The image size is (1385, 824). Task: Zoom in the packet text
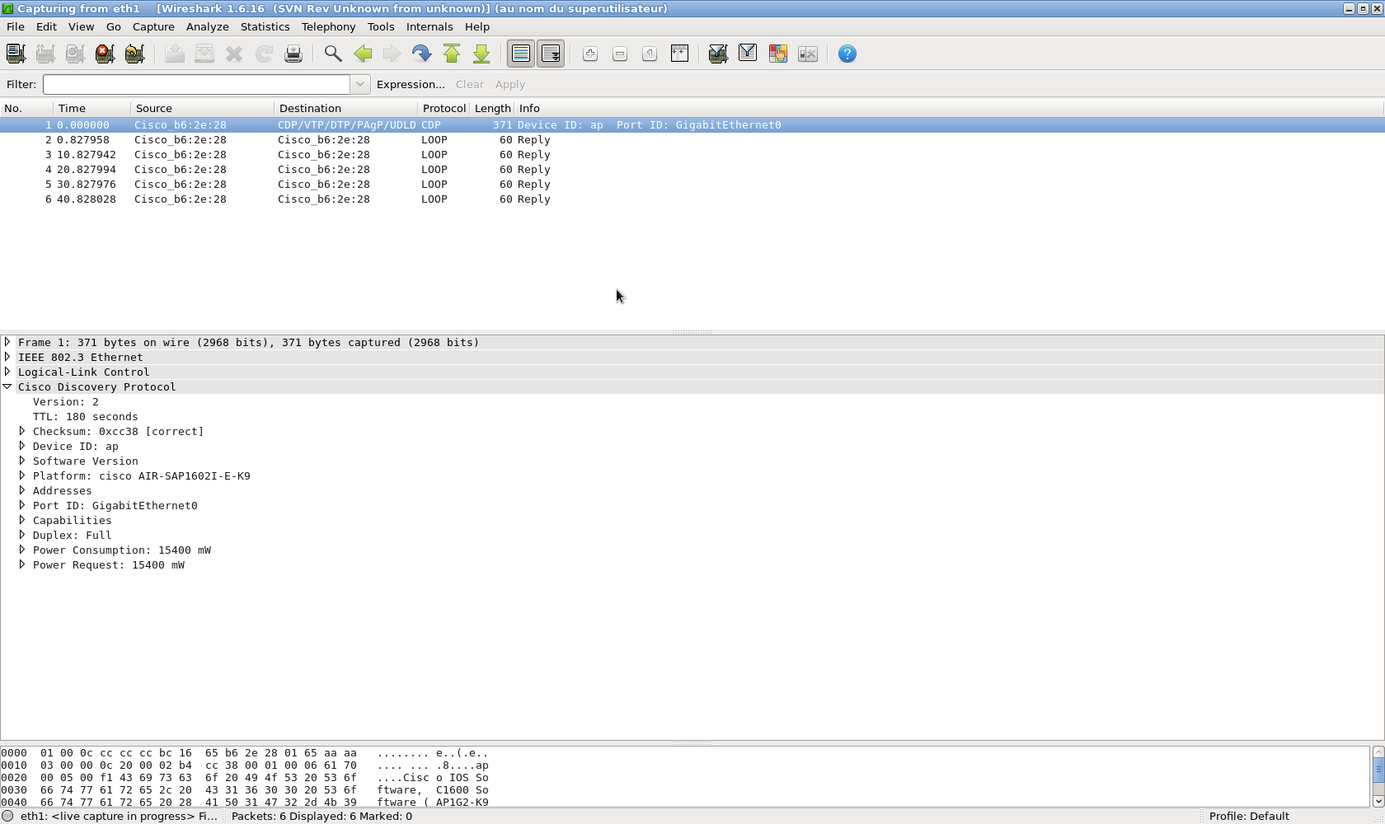point(590,54)
